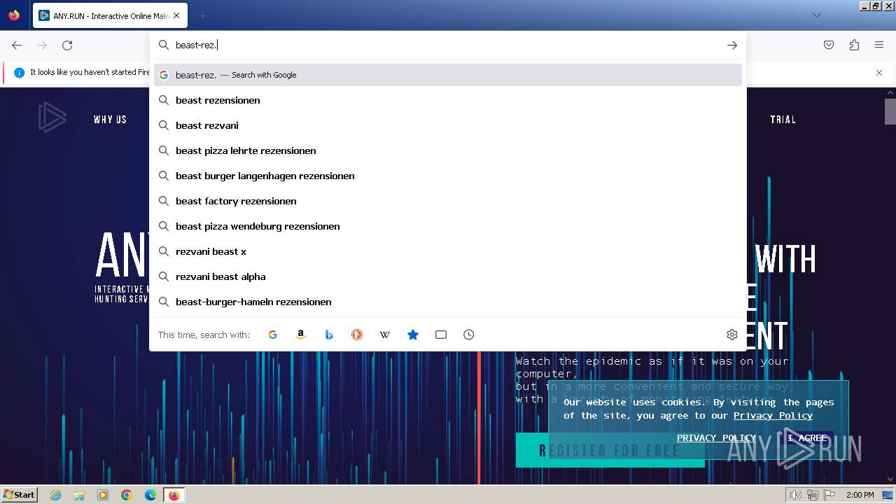The width and height of the screenshot is (896, 504).
Task: Expand the list all tabs chevron
Action: click(x=817, y=15)
